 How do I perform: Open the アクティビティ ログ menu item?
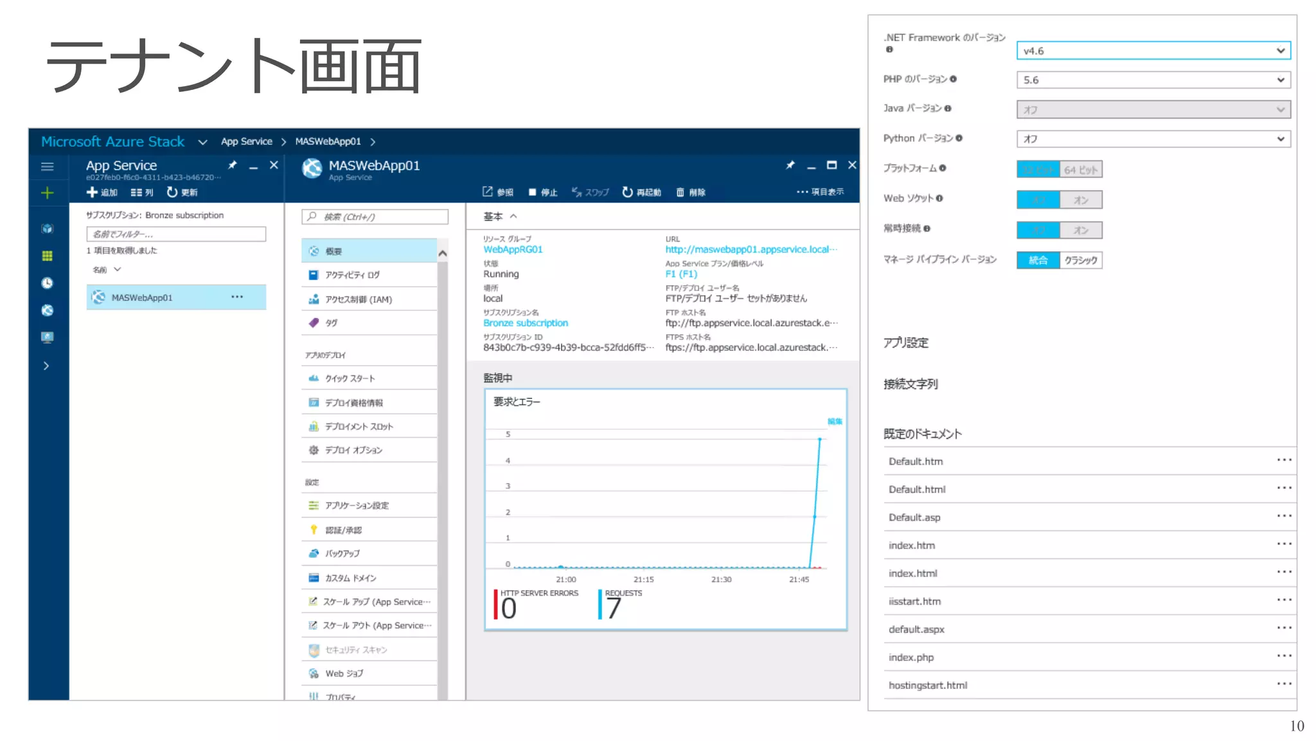352,275
